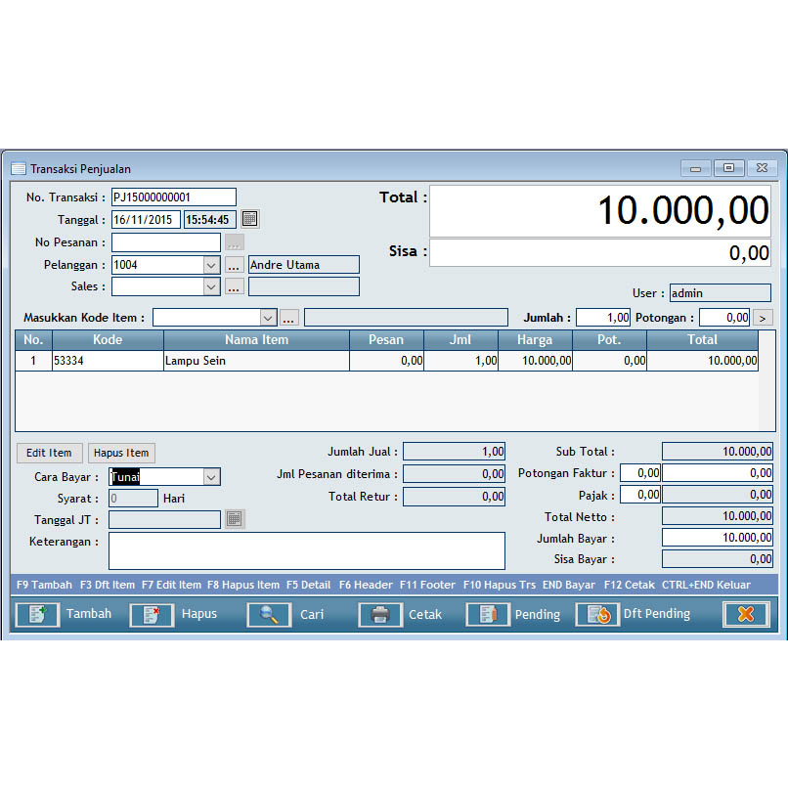This screenshot has height=788, width=788.
Task: Expand the Masukkan Kode Item dropdown
Action: coord(268,317)
